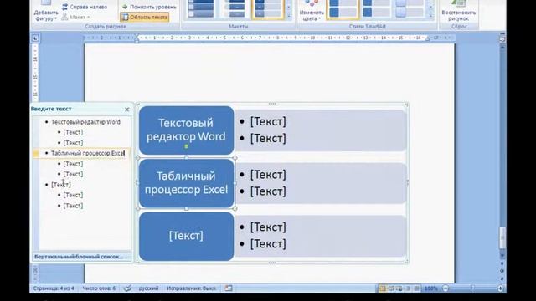Expand the Стили SmartArt gallery arrow
The height and width of the screenshot is (301, 536).
pyautogui.click(x=430, y=16)
